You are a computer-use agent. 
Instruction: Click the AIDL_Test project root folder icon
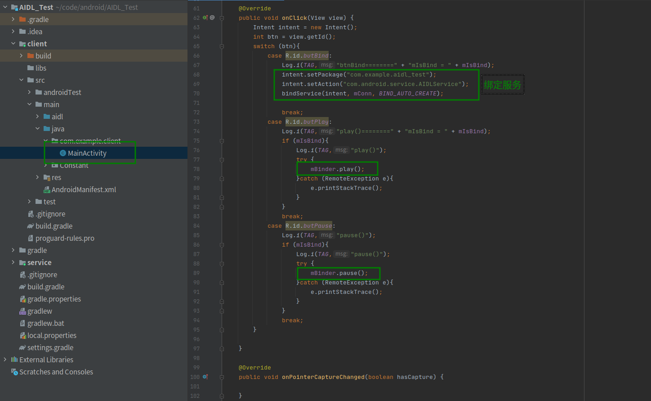tap(14, 7)
